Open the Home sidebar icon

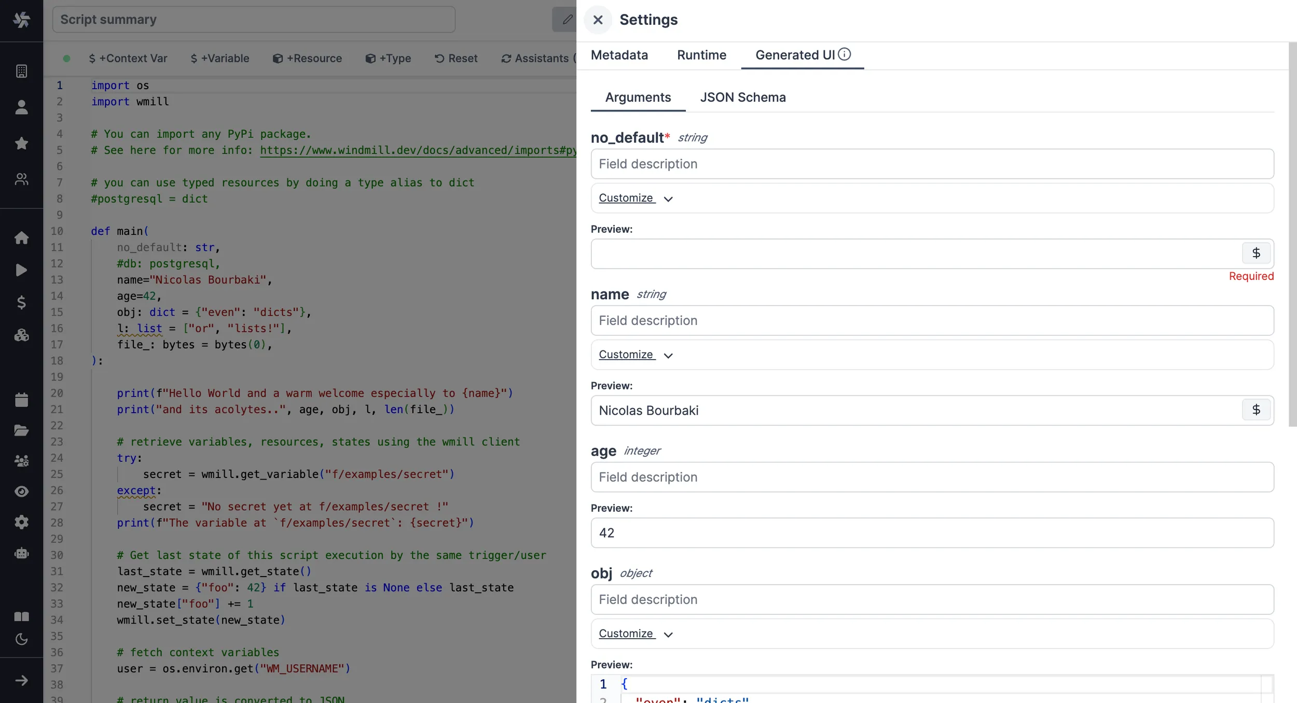(22, 237)
